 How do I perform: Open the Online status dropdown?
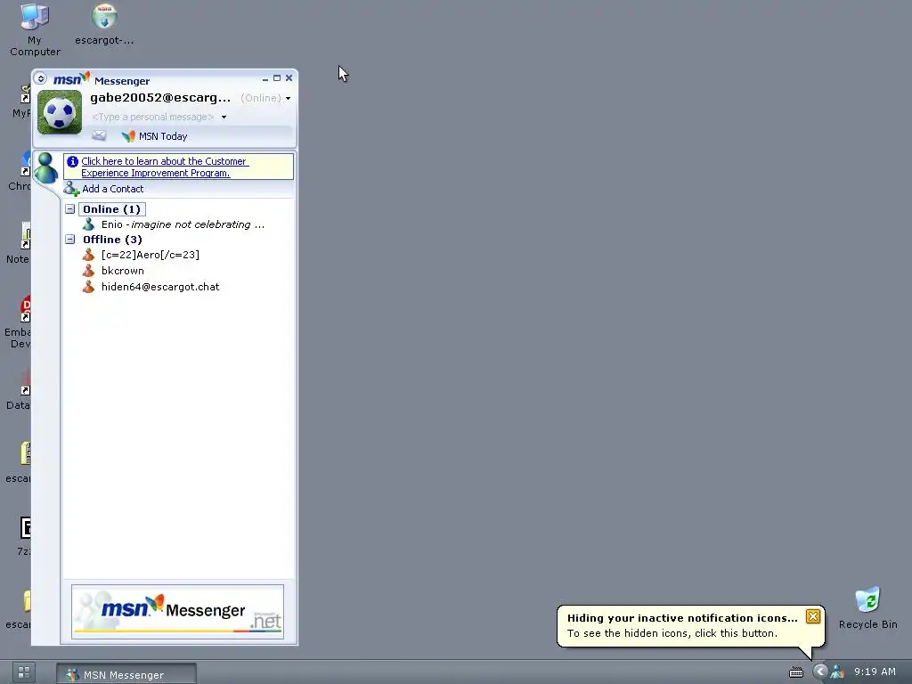click(x=265, y=98)
